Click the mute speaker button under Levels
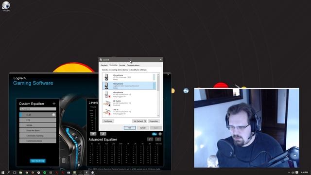Screen dimensions: 311x175 click(93, 134)
